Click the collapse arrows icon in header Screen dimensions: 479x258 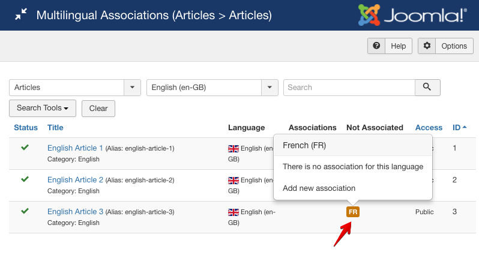tap(21, 15)
